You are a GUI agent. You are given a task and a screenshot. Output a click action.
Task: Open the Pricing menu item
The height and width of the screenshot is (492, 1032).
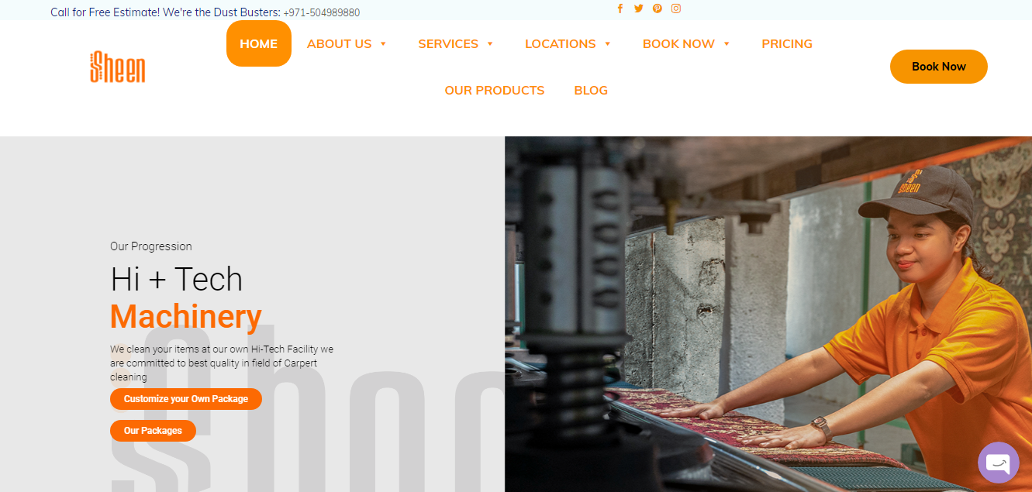tap(787, 43)
